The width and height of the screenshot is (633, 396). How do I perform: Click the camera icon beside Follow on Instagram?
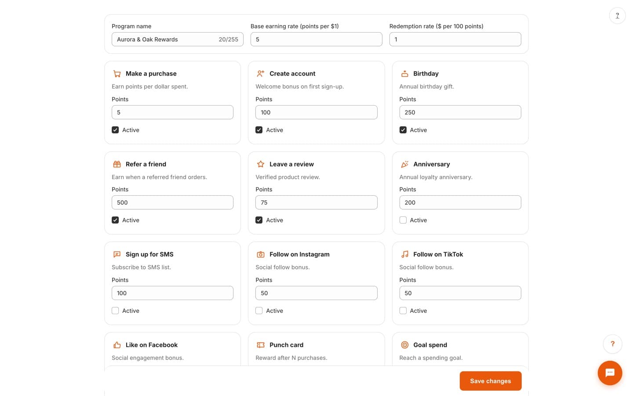pyautogui.click(x=261, y=254)
